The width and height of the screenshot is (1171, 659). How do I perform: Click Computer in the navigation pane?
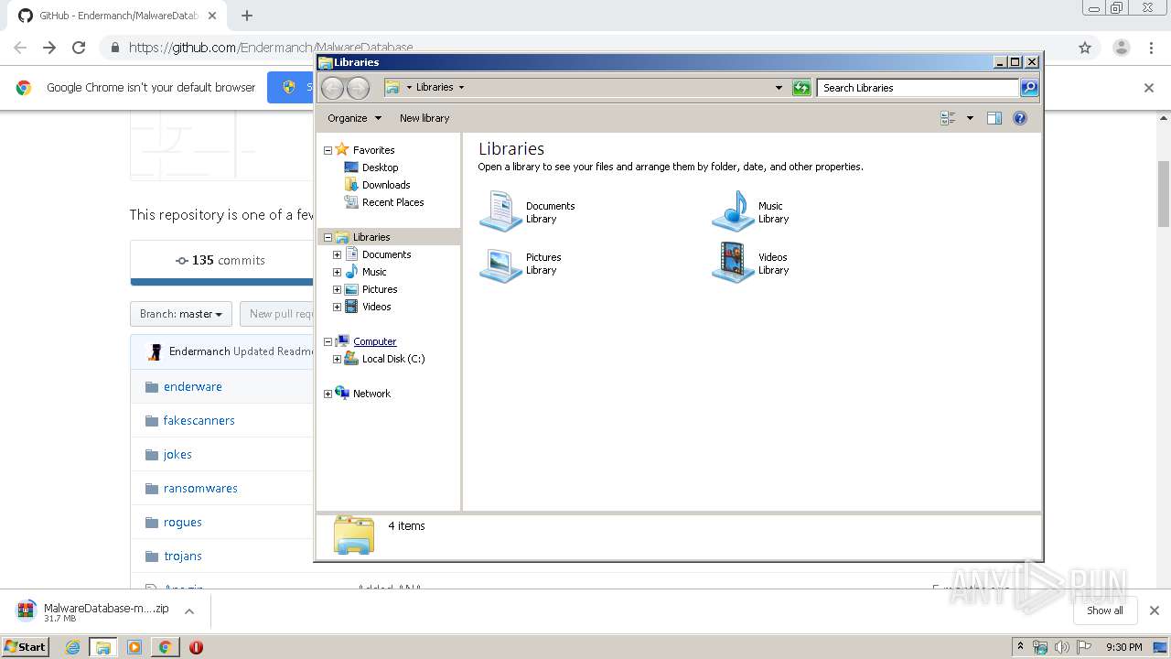click(x=374, y=341)
